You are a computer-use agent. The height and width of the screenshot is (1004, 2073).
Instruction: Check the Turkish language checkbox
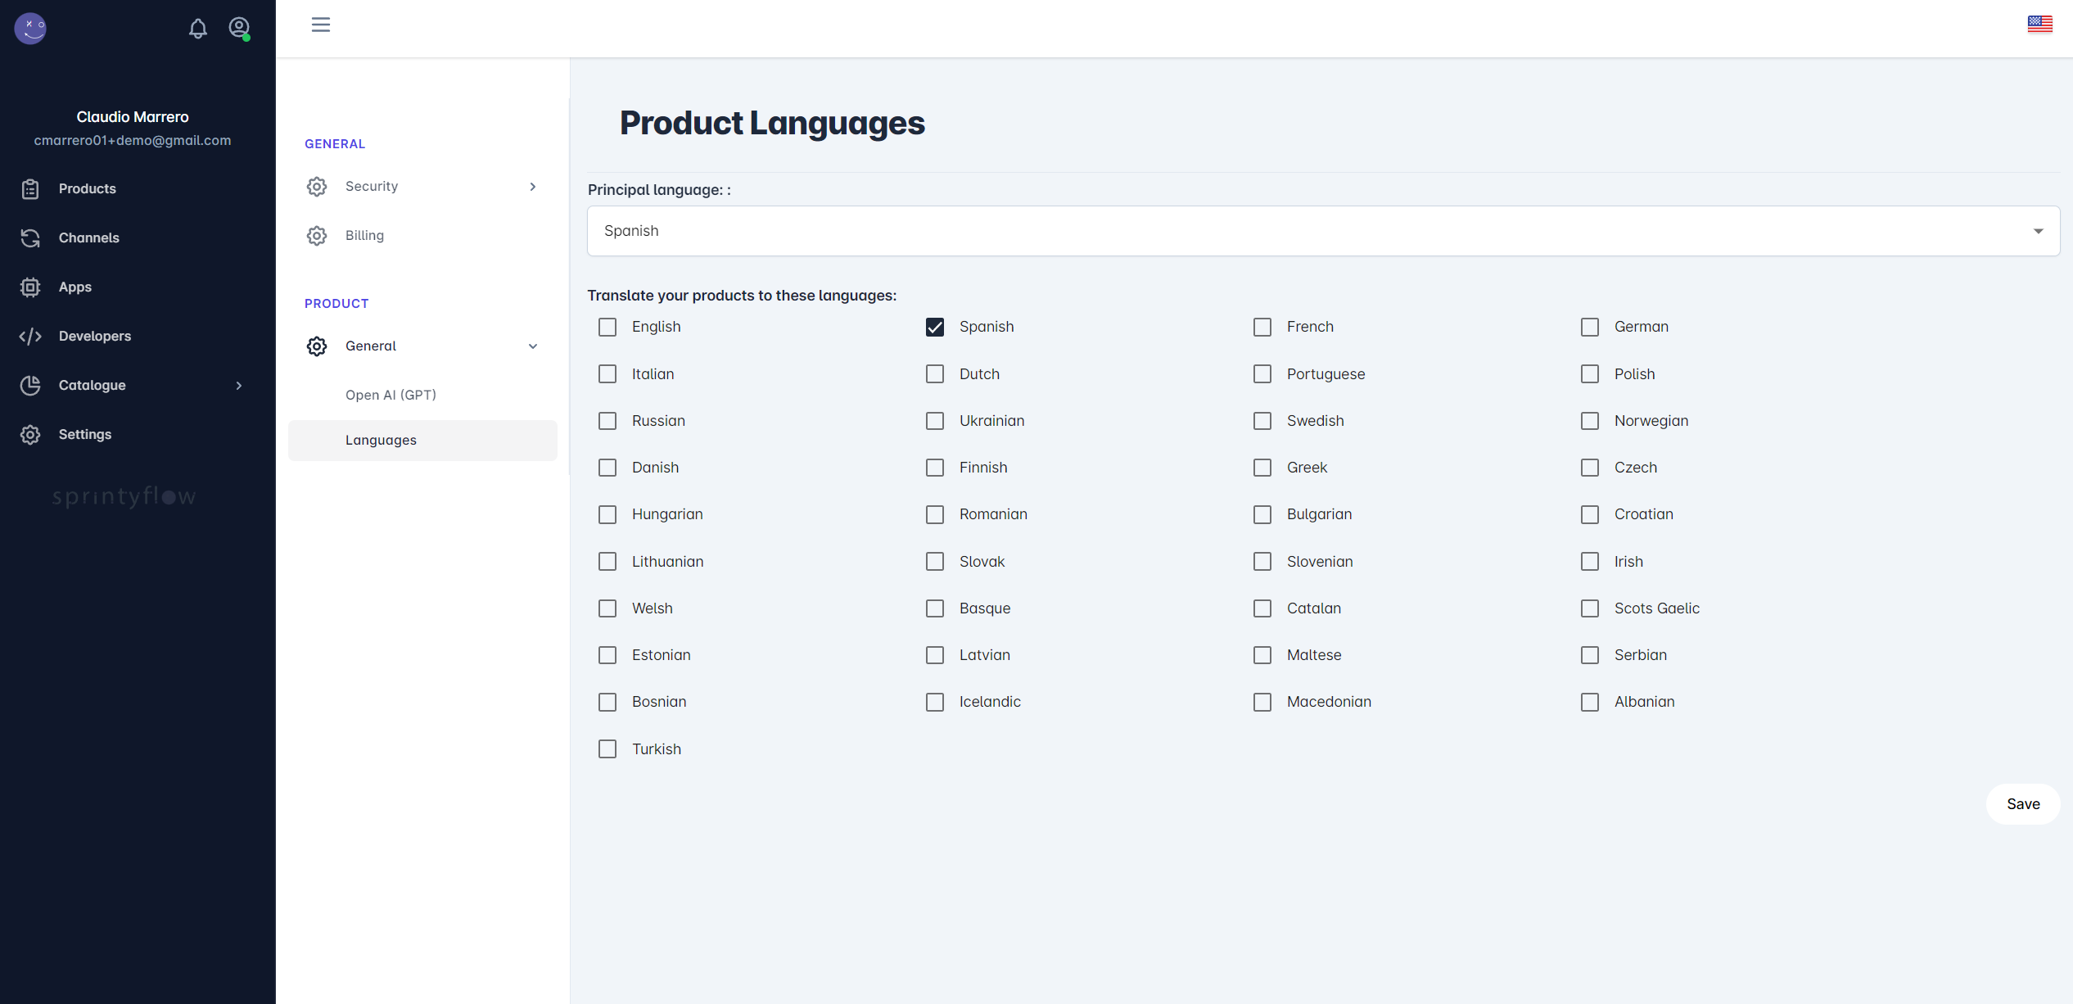click(607, 749)
